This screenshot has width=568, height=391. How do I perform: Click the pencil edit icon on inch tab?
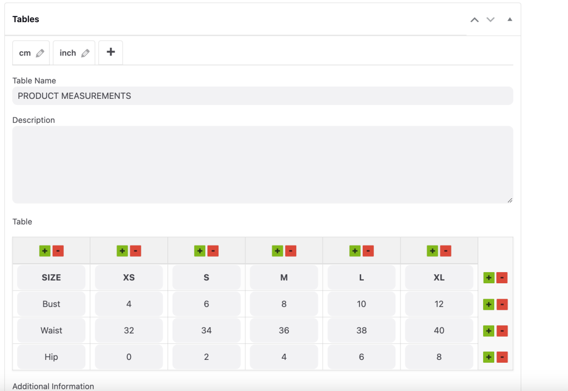(85, 53)
